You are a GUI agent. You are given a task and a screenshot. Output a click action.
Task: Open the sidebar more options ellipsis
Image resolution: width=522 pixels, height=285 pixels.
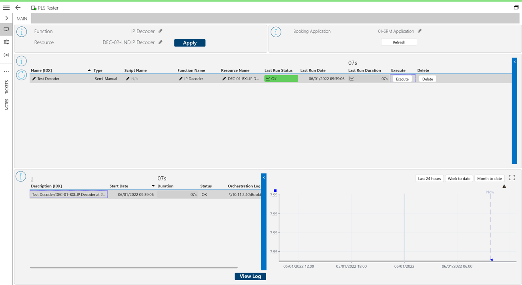coord(6,71)
